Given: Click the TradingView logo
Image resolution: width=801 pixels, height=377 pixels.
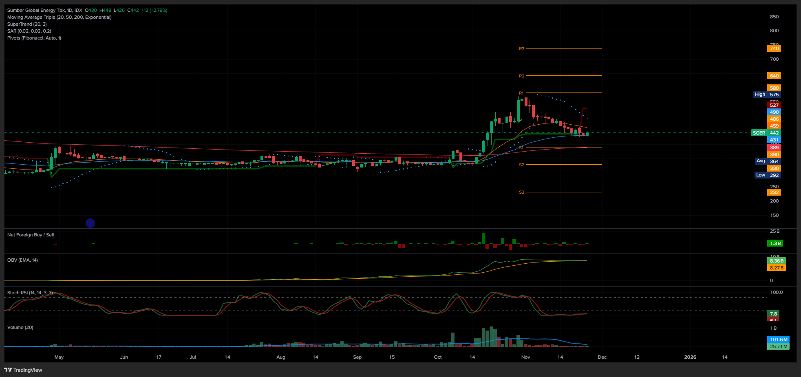Looking at the screenshot, I should [23, 370].
